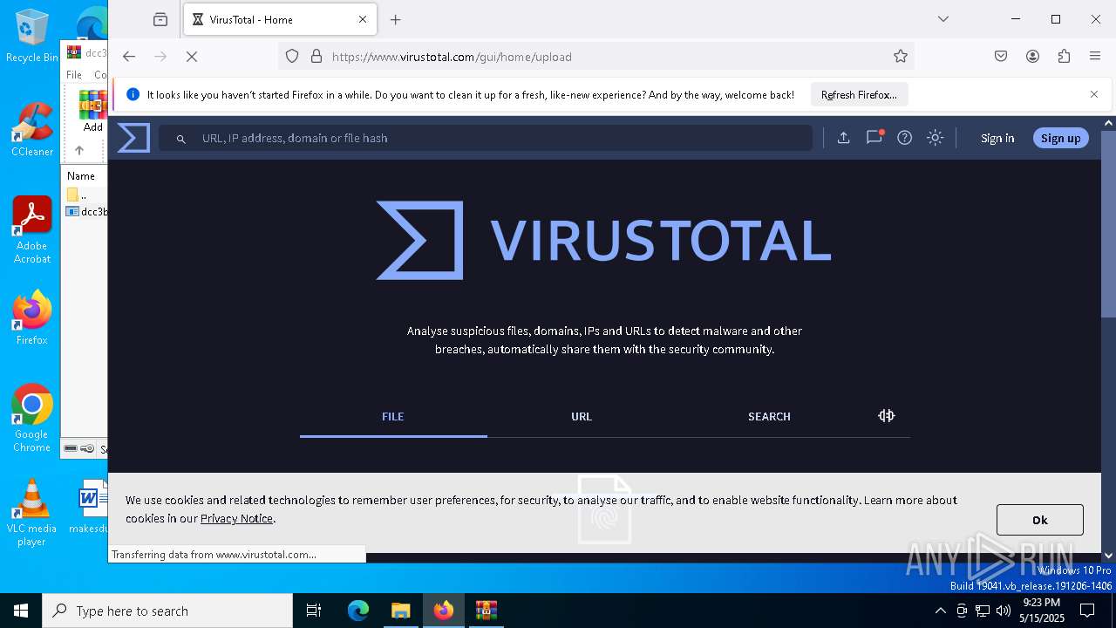Open the help question mark icon

click(905, 138)
